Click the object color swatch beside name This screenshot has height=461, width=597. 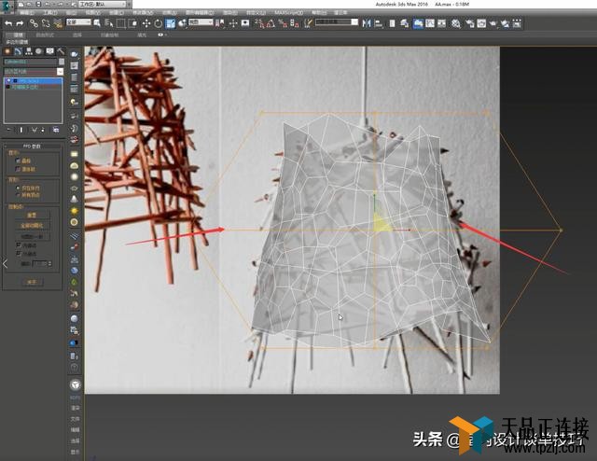[62, 62]
